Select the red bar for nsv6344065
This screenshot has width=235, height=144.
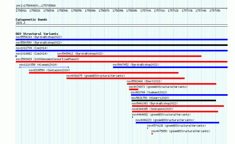[x=175, y=112]
